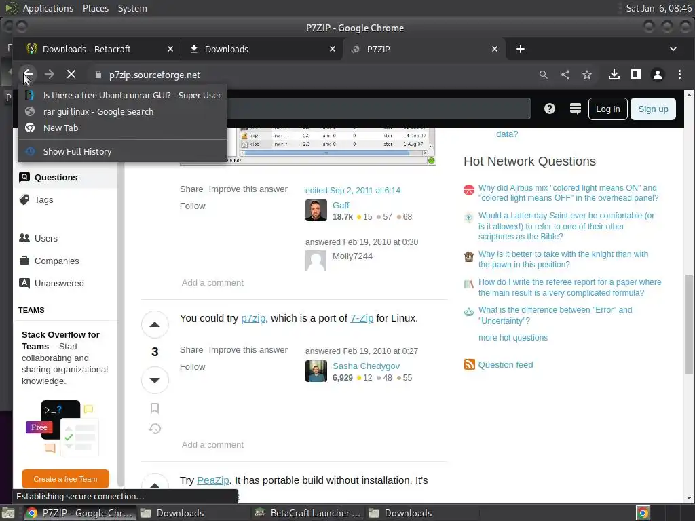The image size is (695, 521).
Task: Open Gaff's user profile link
Action: pyautogui.click(x=341, y=205)
